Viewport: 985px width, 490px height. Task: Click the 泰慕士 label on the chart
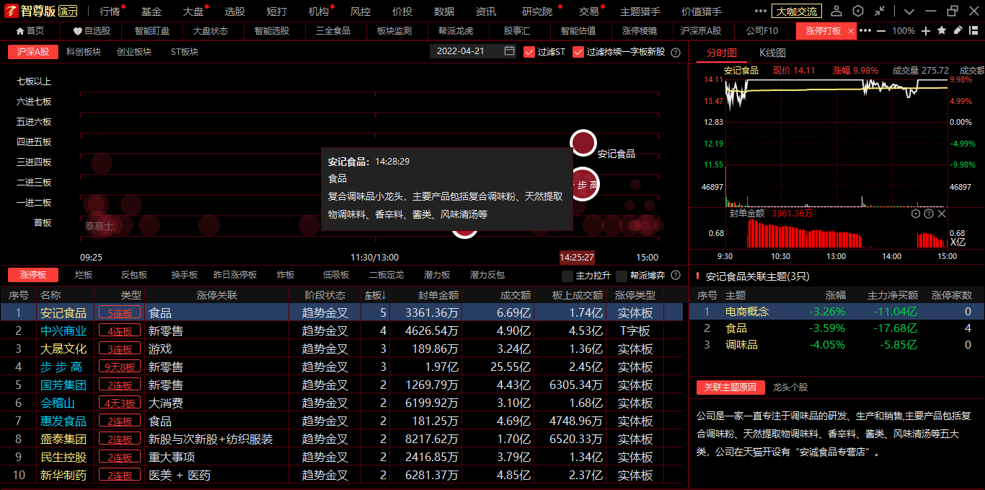100,226
